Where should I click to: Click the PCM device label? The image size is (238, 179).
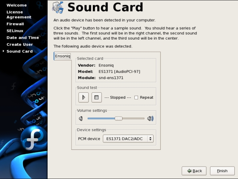click(x=89, y=139)
